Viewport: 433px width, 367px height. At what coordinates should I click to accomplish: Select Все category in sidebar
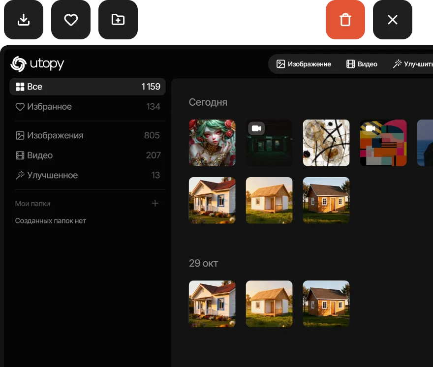(x=88, y=87)
